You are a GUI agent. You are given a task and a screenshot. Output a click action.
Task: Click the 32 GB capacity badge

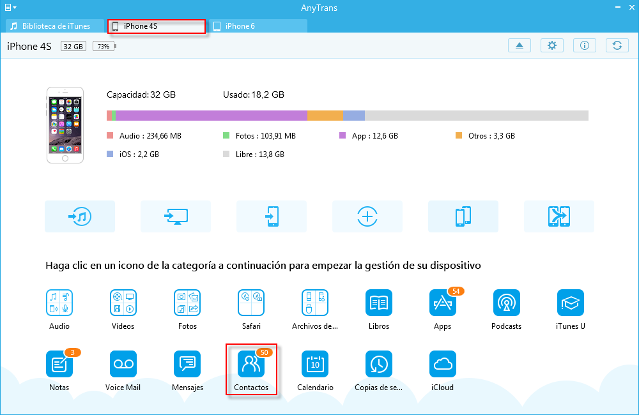[73, 47]
